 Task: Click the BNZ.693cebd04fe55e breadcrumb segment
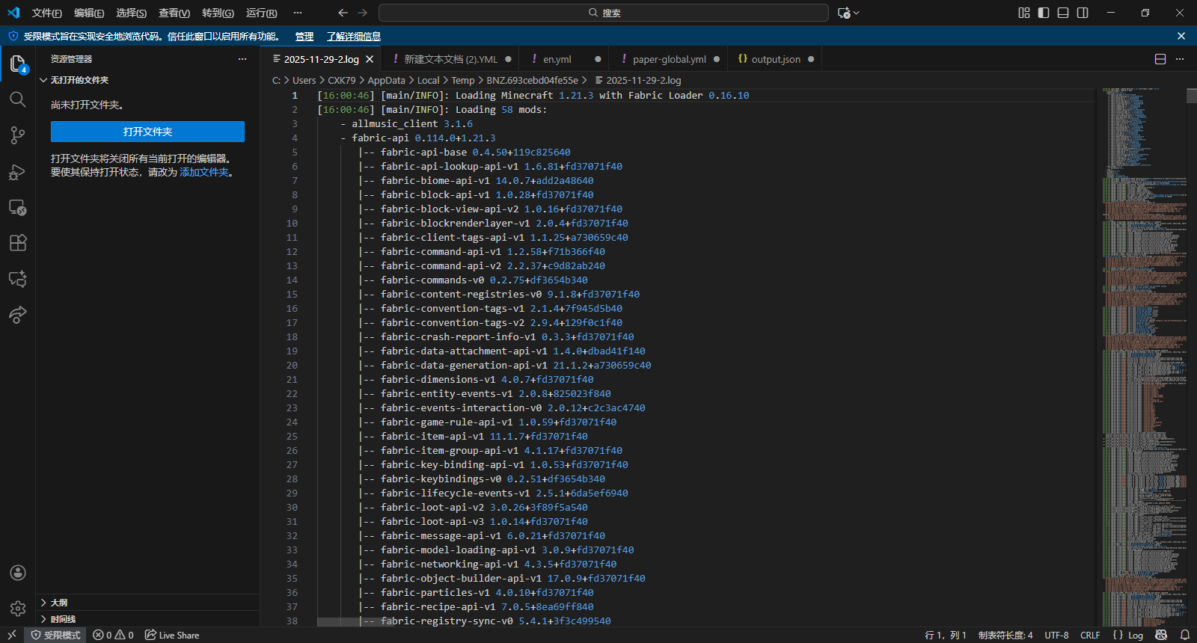(532, 80)
